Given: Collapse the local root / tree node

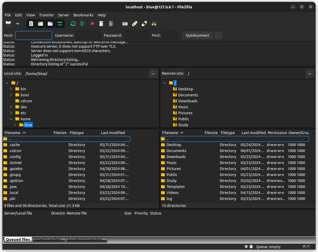Looking at the screenshot, I should [7, 83].
